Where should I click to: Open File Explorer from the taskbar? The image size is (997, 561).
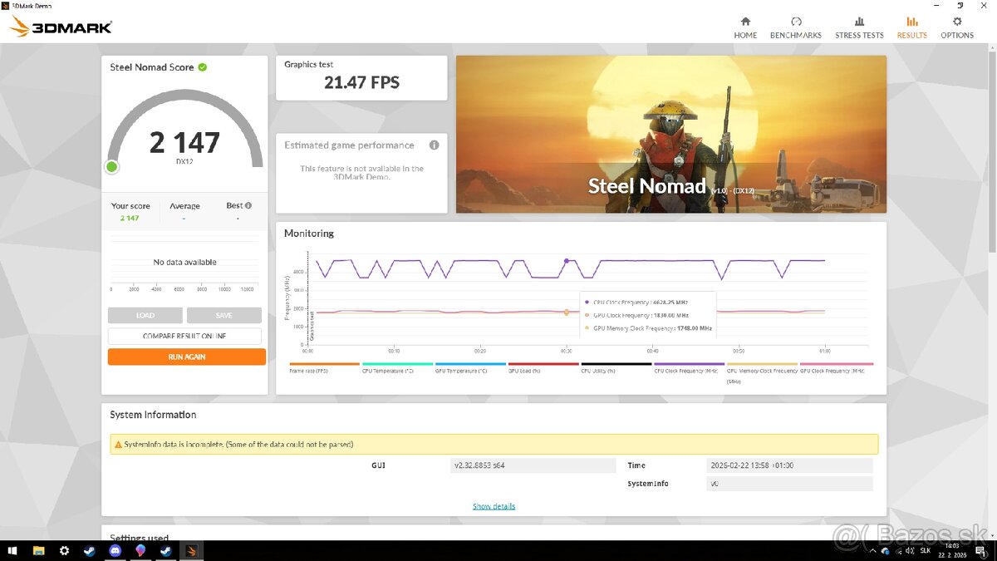click(38, 551)
